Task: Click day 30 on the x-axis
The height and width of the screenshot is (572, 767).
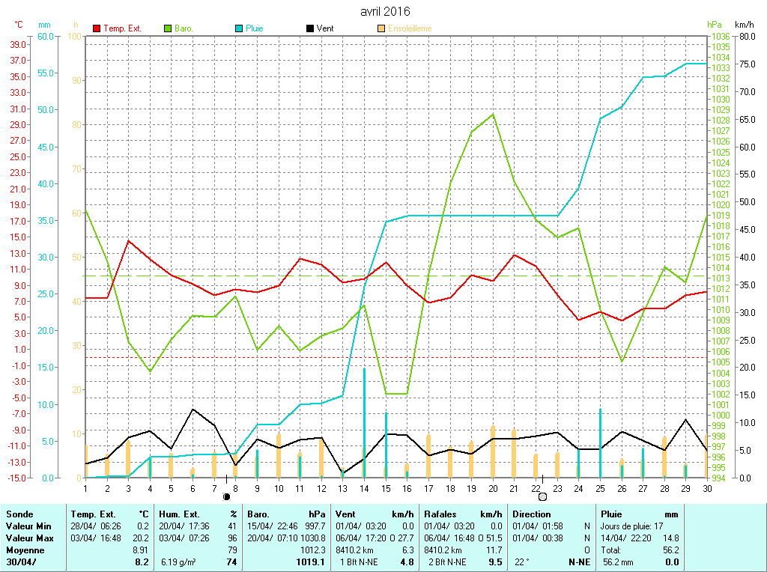Action: click(706, 488)
